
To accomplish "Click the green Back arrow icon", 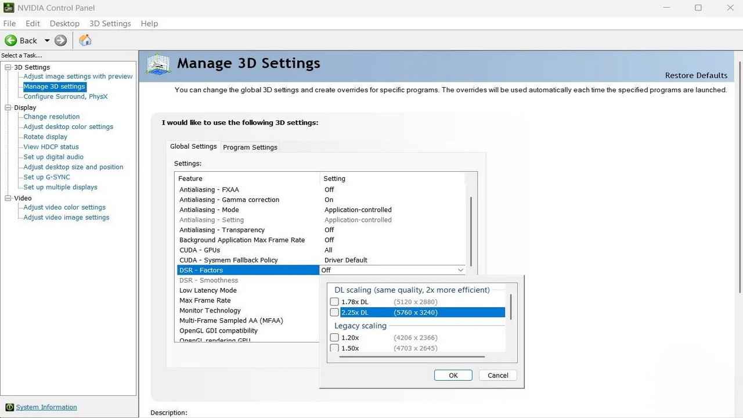I will click(10, 40).
